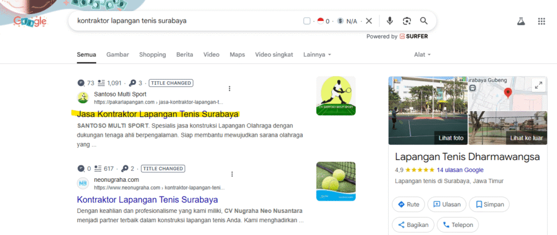Open options menu for neonugraha.com result
The image size is (557, 235).
coord(232,174)
